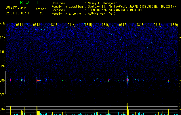Click time marker 0312
This screenshot has width=181, height=115.
pyautogui.click(x=37, y=25)
